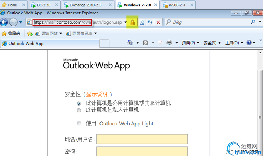Close the Exchange 2010-2.3 VM tab
The height and width of the screenshot is (158, 263).
click(x=110, y=5)
